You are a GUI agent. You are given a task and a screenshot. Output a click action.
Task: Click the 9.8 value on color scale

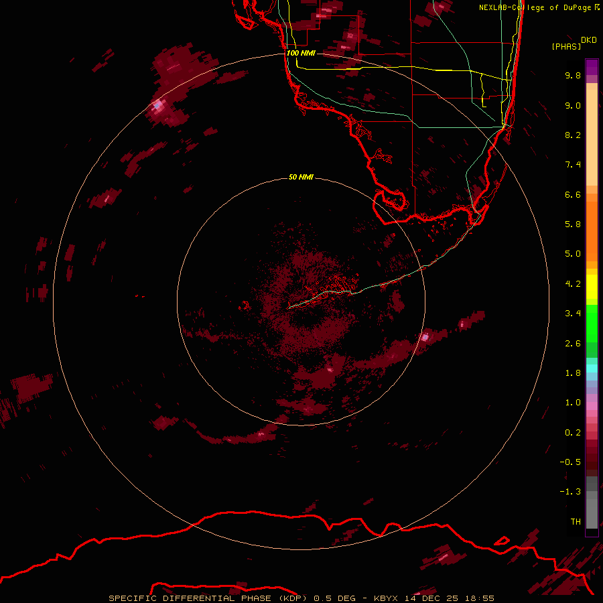coord(573,75)
